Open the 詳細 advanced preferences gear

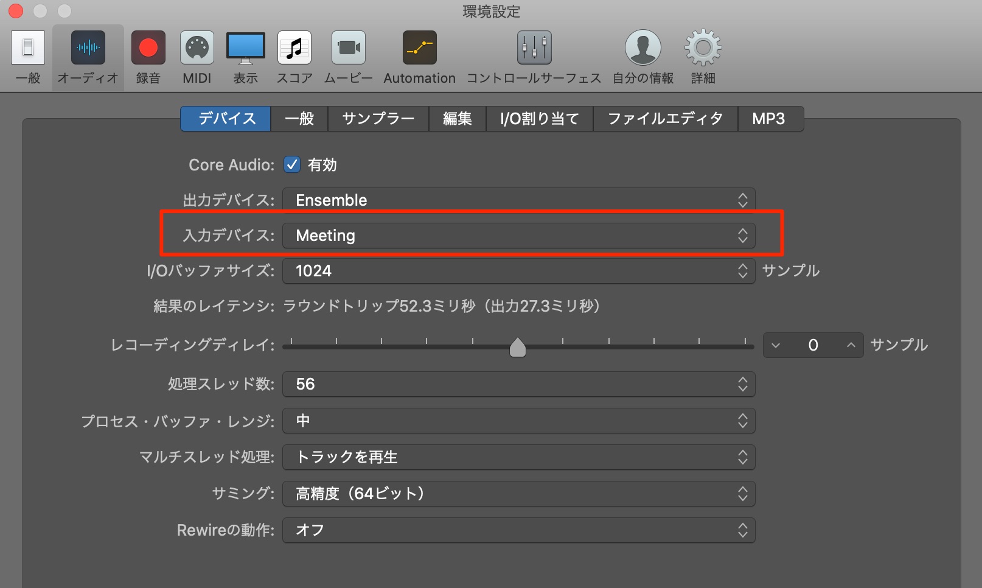point(703,58)
